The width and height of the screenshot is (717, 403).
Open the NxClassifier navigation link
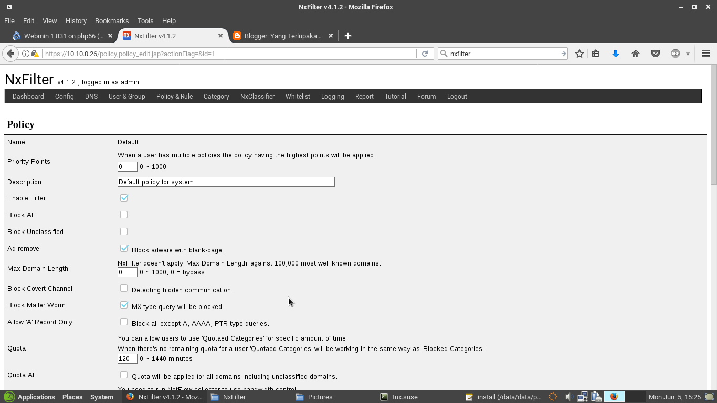(x=257, y=97)
